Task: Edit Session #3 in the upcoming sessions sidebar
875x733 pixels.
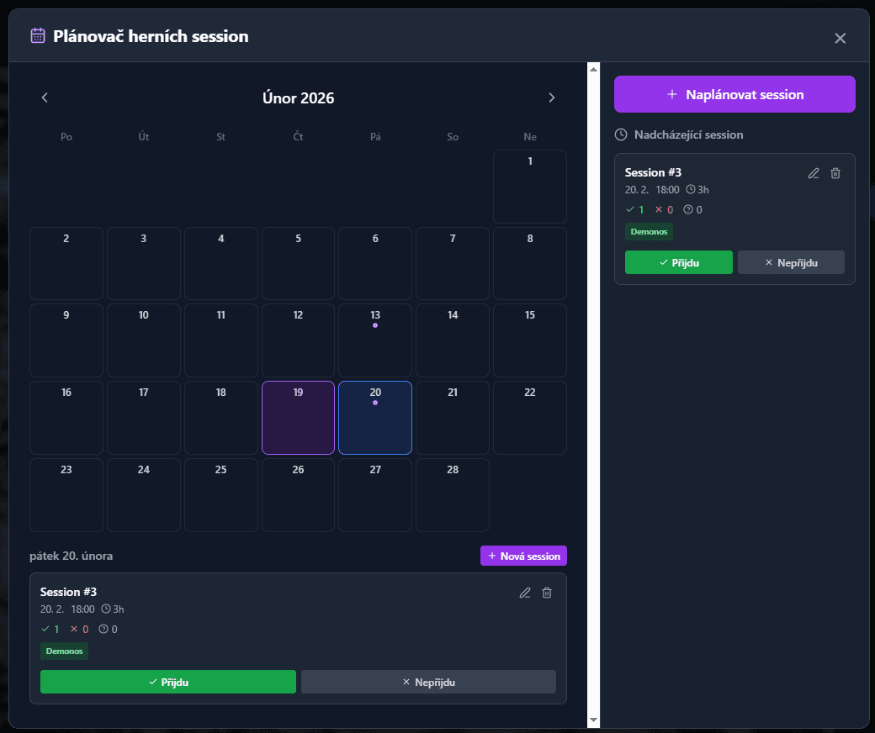Action: click(x=814, y=173)
